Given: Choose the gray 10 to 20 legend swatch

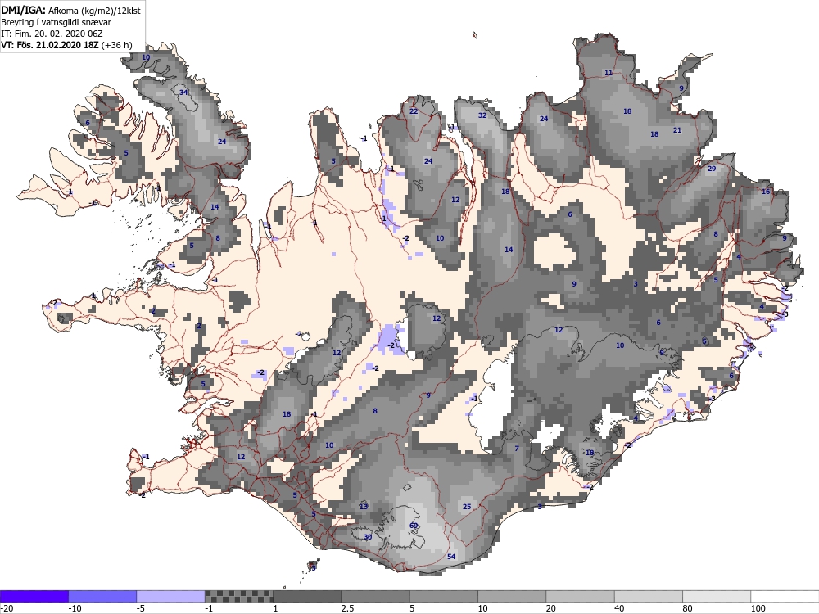Looking at the screenshot, I should [x=512, y=596].
